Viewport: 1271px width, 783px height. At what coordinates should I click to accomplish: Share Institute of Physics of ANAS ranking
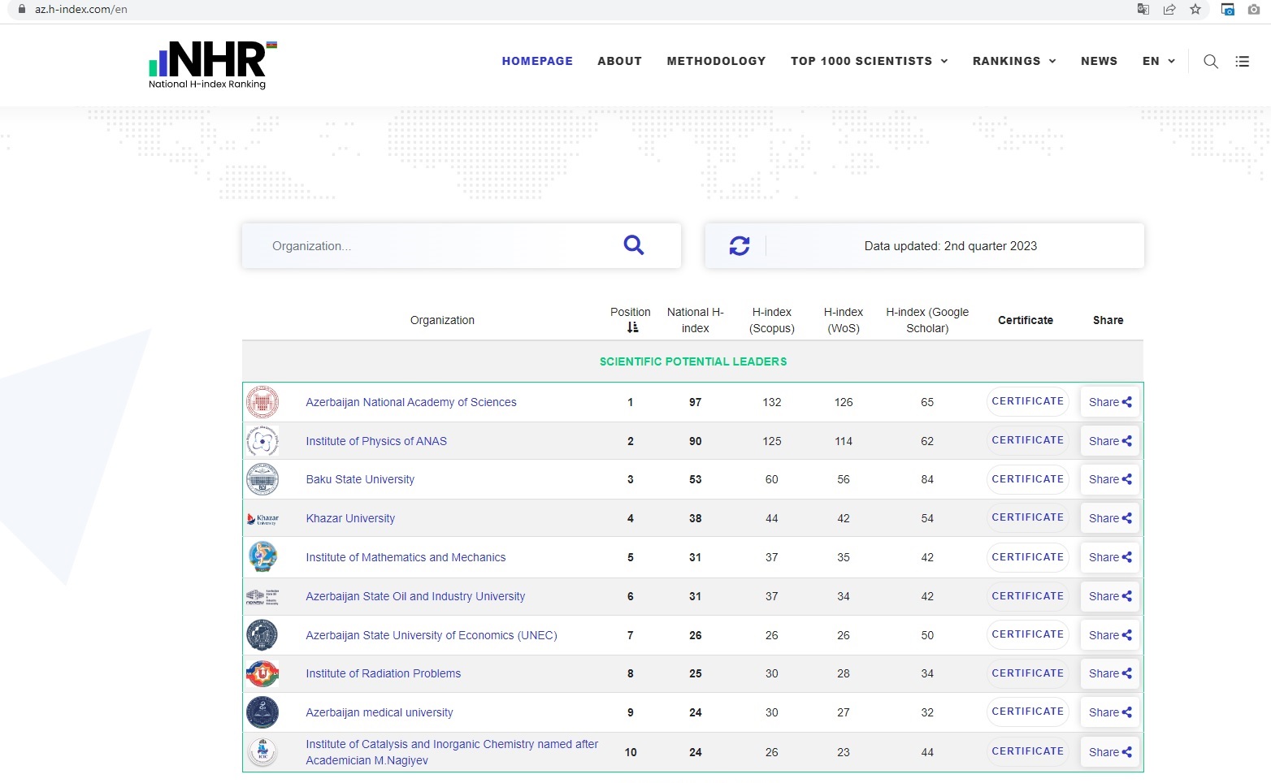[1110, 441]
